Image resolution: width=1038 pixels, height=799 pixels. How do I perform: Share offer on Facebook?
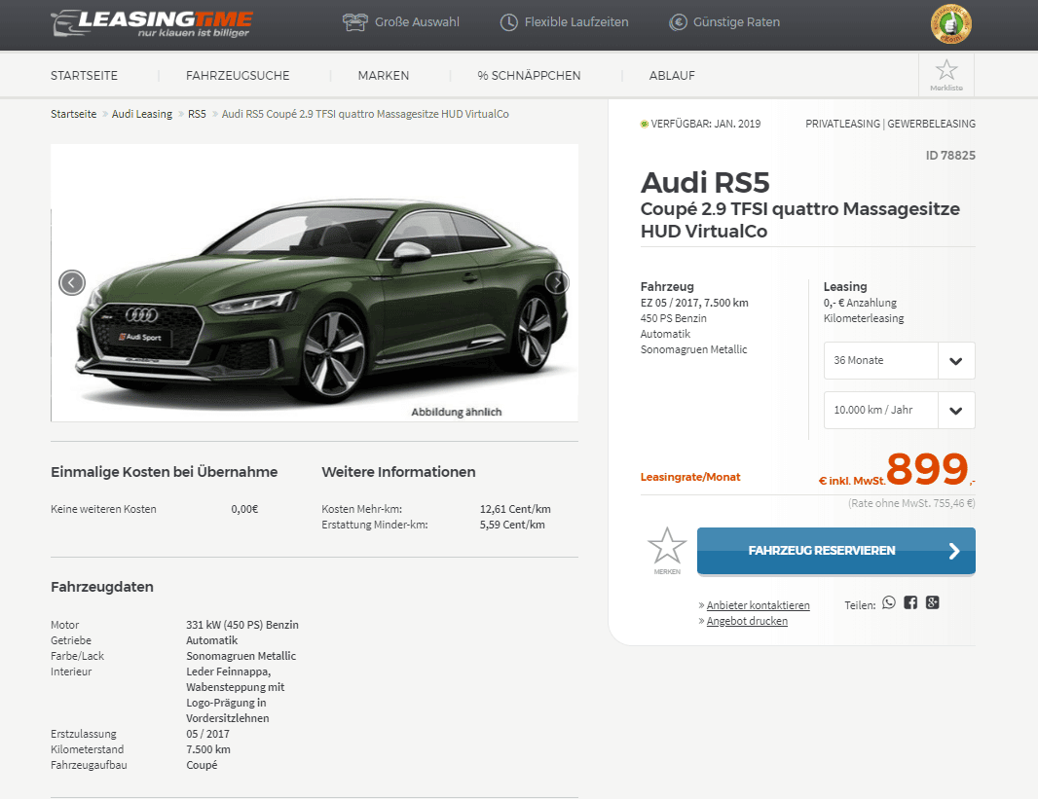point(910,602)
